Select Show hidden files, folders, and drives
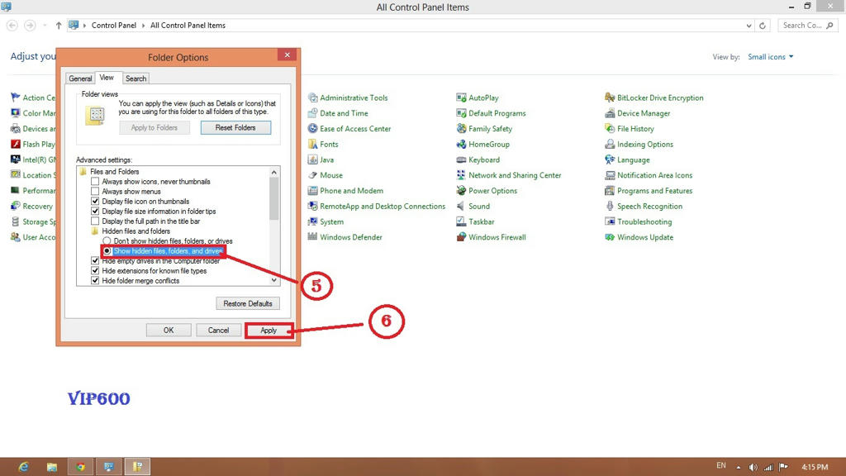 click(107, 251)
